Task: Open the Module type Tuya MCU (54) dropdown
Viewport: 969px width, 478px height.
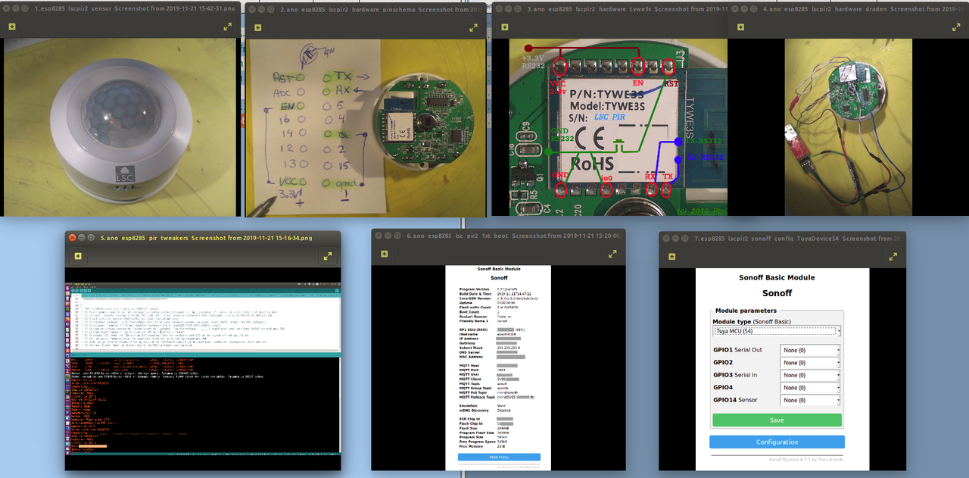Action: pos(777,331)
